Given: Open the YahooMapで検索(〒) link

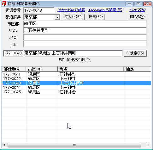Looking at the screenshot, I should pyautogui.click(x=105, y=10).
